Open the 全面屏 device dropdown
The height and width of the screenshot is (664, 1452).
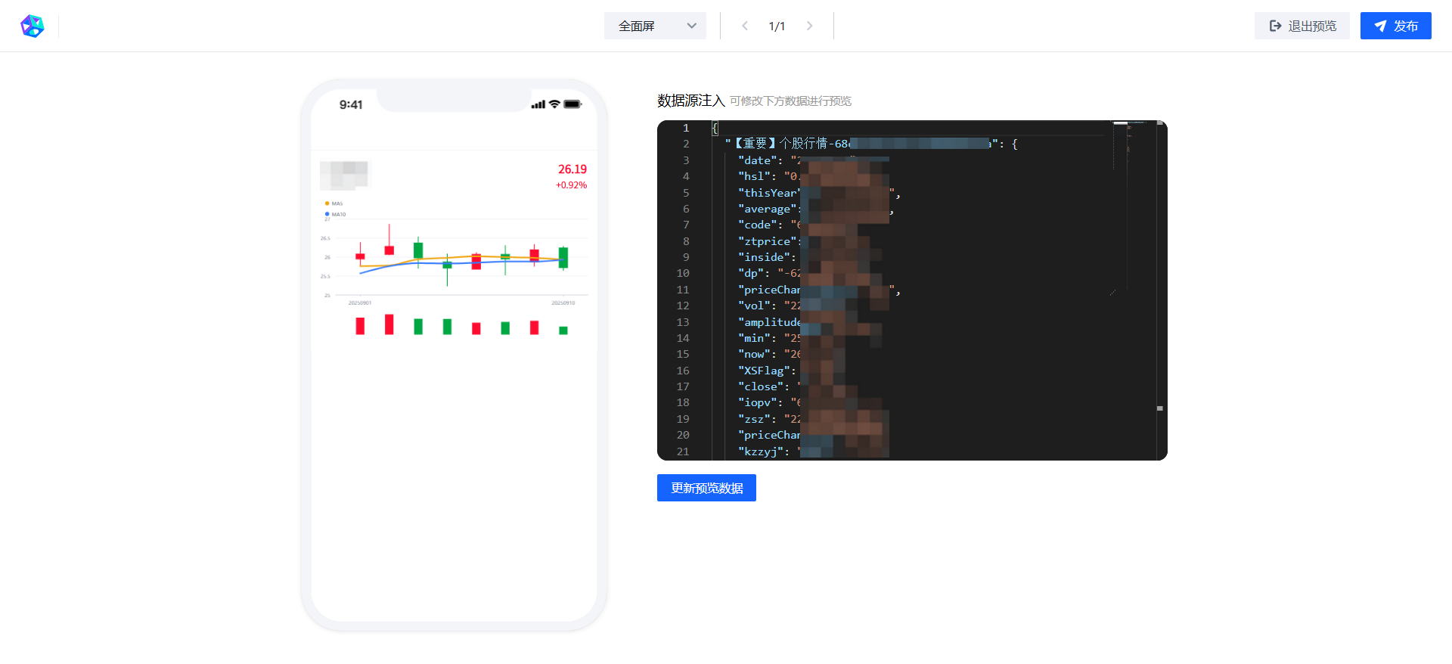click(x=655, y=26)
